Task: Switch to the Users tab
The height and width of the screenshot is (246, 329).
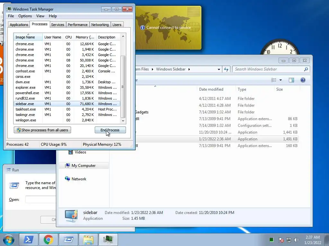Action: tap(117, 25)
